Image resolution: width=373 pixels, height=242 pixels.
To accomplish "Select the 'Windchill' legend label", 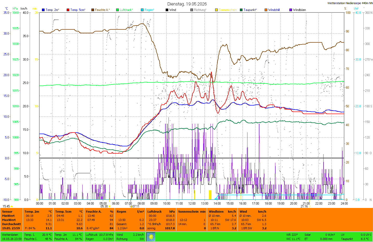I will pyautogui.click(x=274, y=10).
